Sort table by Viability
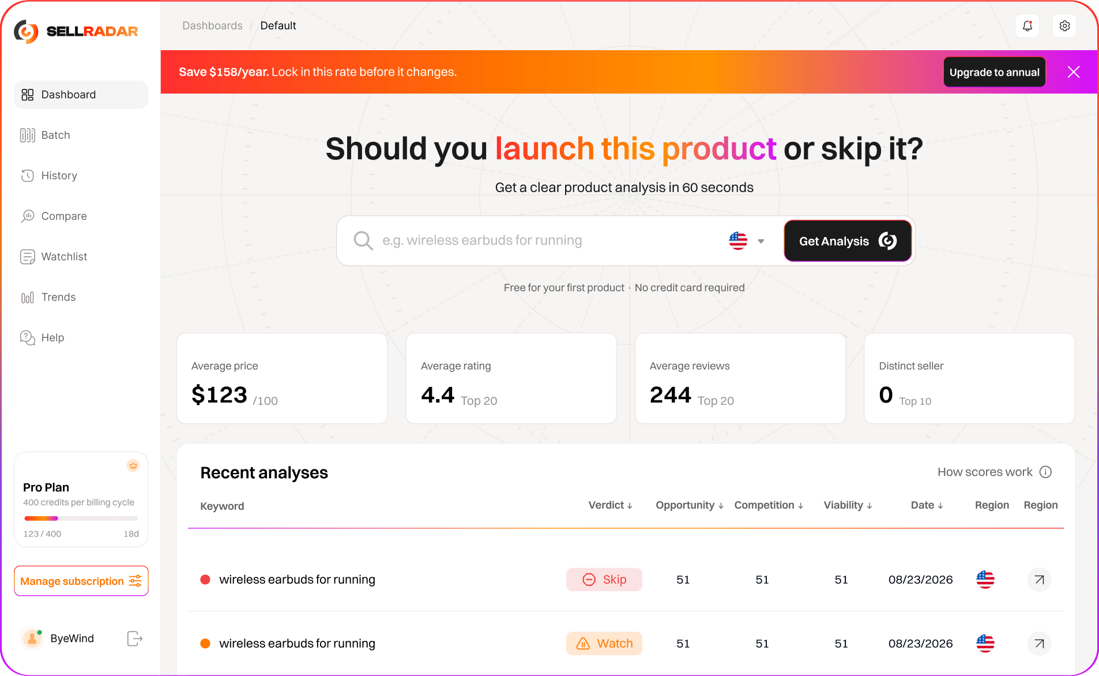The height and width of the screenshot is (676, 1099). pos(848,505)
